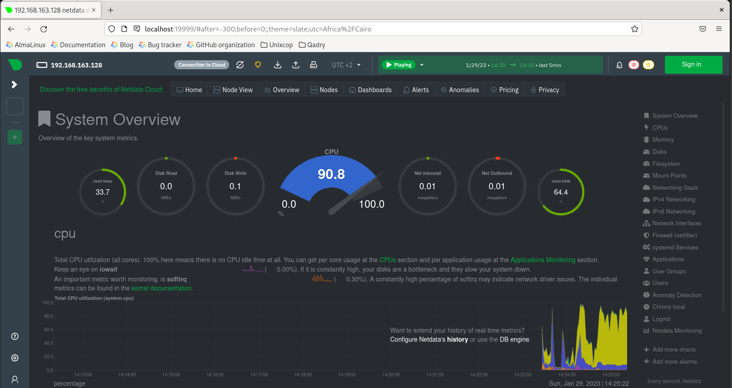Go to Anomaly Detection section
Viewport: 732px width, 388px height.
673,295
